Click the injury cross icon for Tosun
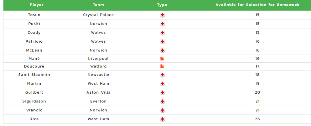 [x=162, y=15]
